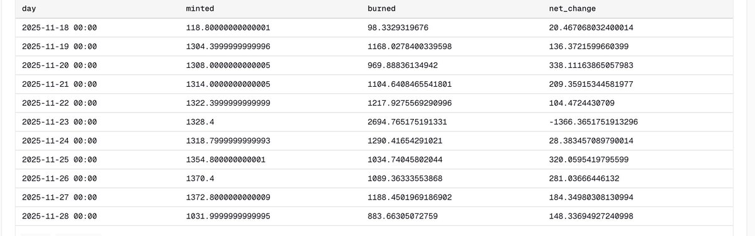The height and width of the screenshot is (236, 755).
Task: Click minted value 1308.0000000000005
Action: (228, 65)
